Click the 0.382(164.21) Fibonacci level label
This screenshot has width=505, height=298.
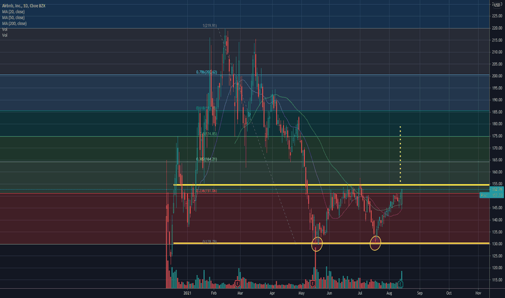click(x=206, y=159)
